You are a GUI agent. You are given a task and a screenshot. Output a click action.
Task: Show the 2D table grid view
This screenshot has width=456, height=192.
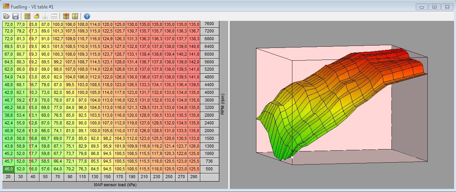point(27,16)
